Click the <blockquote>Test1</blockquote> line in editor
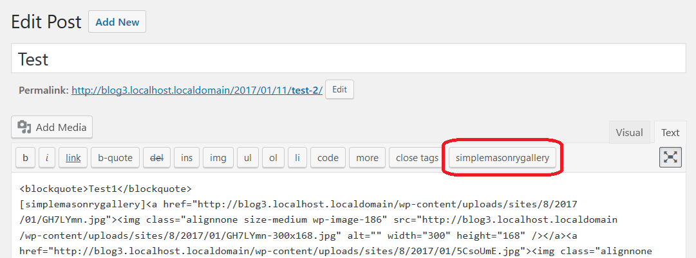Image resolution: width=696 pixels, height=258 pixels. point(106,189)
